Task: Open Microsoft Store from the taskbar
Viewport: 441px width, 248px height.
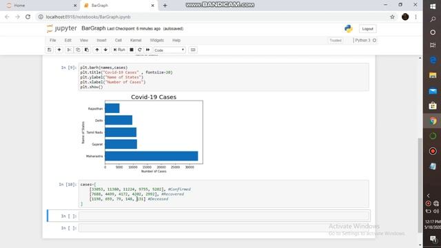Action: 433,105
